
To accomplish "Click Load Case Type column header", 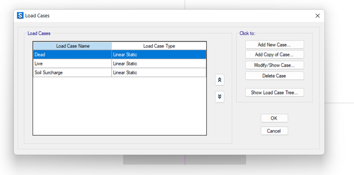I will [159, 46].
